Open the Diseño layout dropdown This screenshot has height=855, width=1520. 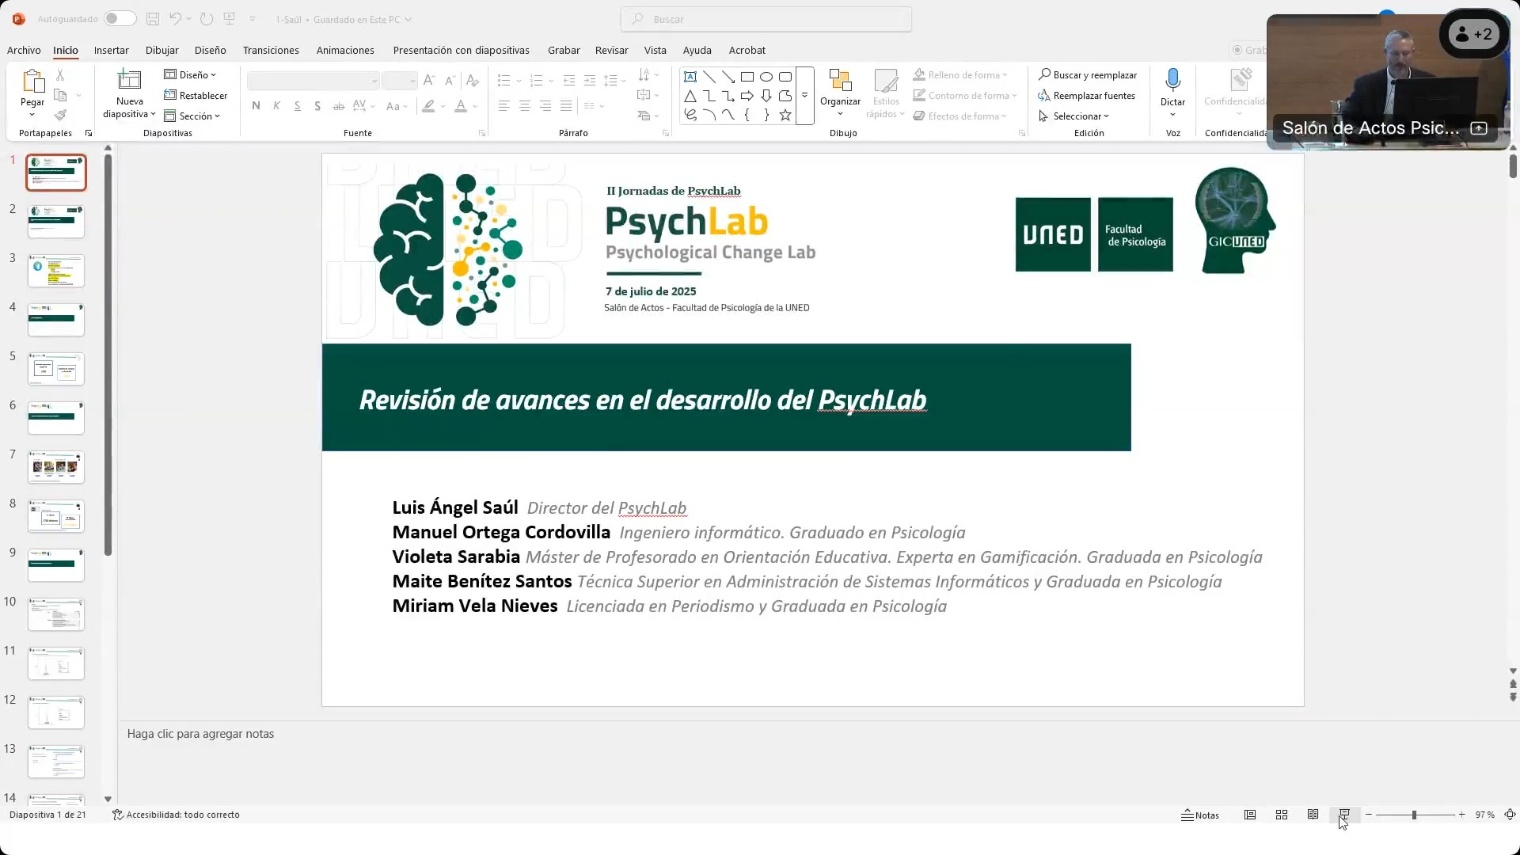[190, 74]
